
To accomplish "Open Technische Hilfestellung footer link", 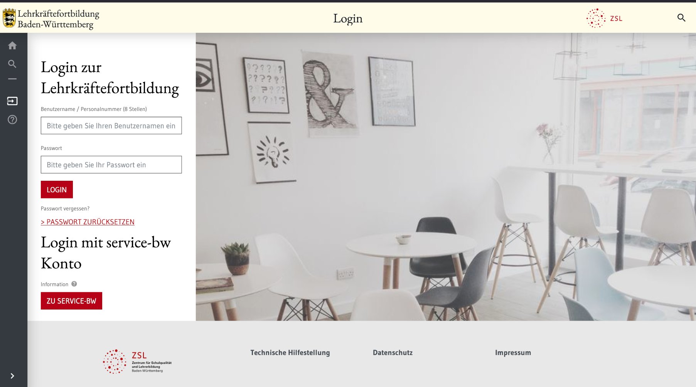I will click(x=290, y=353).
